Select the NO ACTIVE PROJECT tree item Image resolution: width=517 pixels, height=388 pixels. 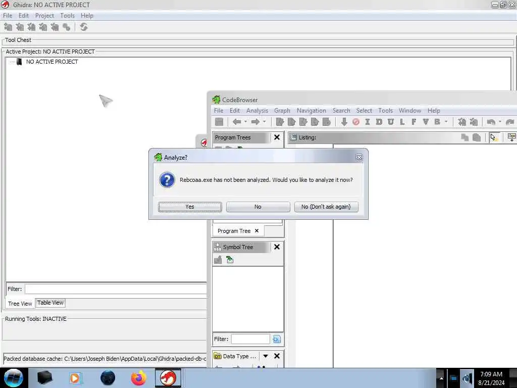click(x=52, y=62)
